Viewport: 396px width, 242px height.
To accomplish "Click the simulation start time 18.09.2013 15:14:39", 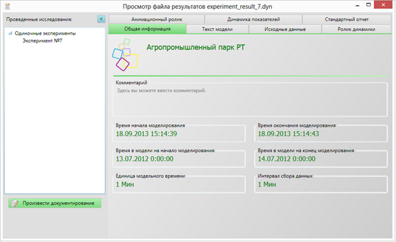I will 146,134.
